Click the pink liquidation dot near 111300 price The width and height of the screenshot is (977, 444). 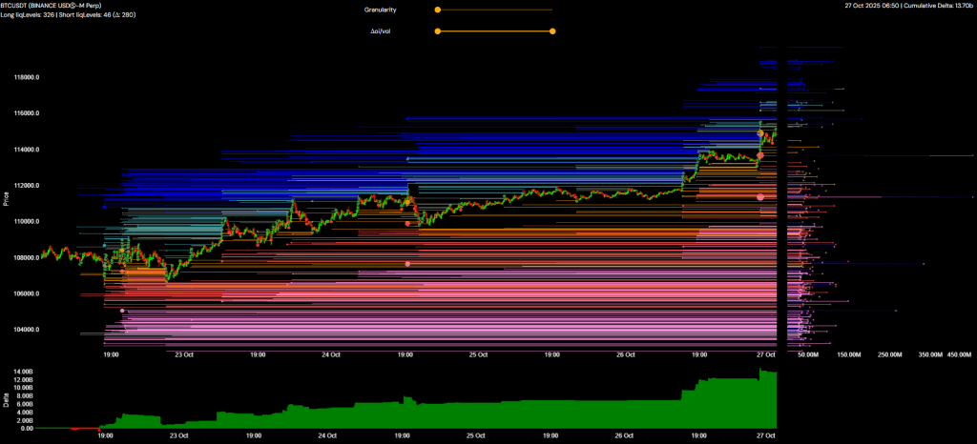(760, 197)
